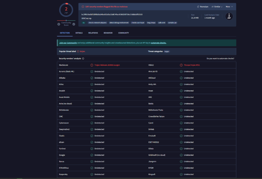Switch to the DETAILS tab

click(79, 33)
